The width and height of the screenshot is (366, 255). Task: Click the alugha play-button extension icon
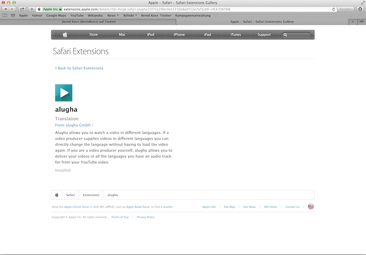click(64, 93)
